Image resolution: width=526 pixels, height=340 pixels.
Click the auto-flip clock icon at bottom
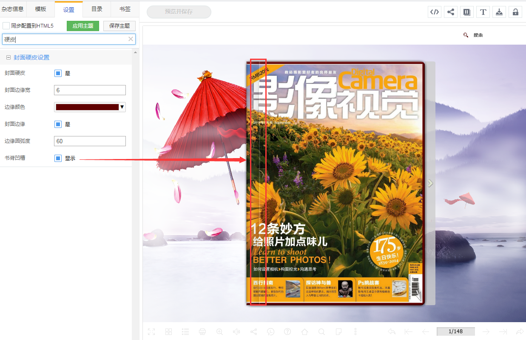270,331
